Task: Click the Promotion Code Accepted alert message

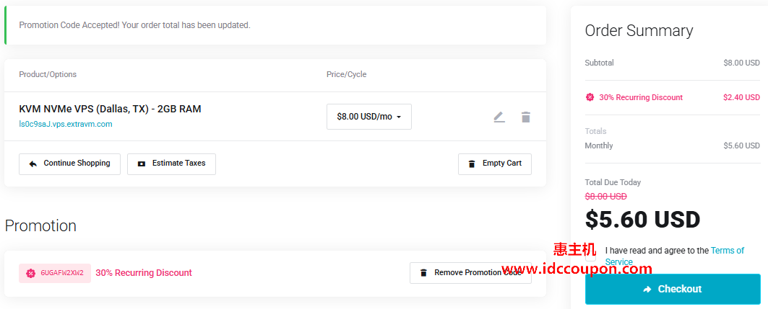Action: [134, 25]
